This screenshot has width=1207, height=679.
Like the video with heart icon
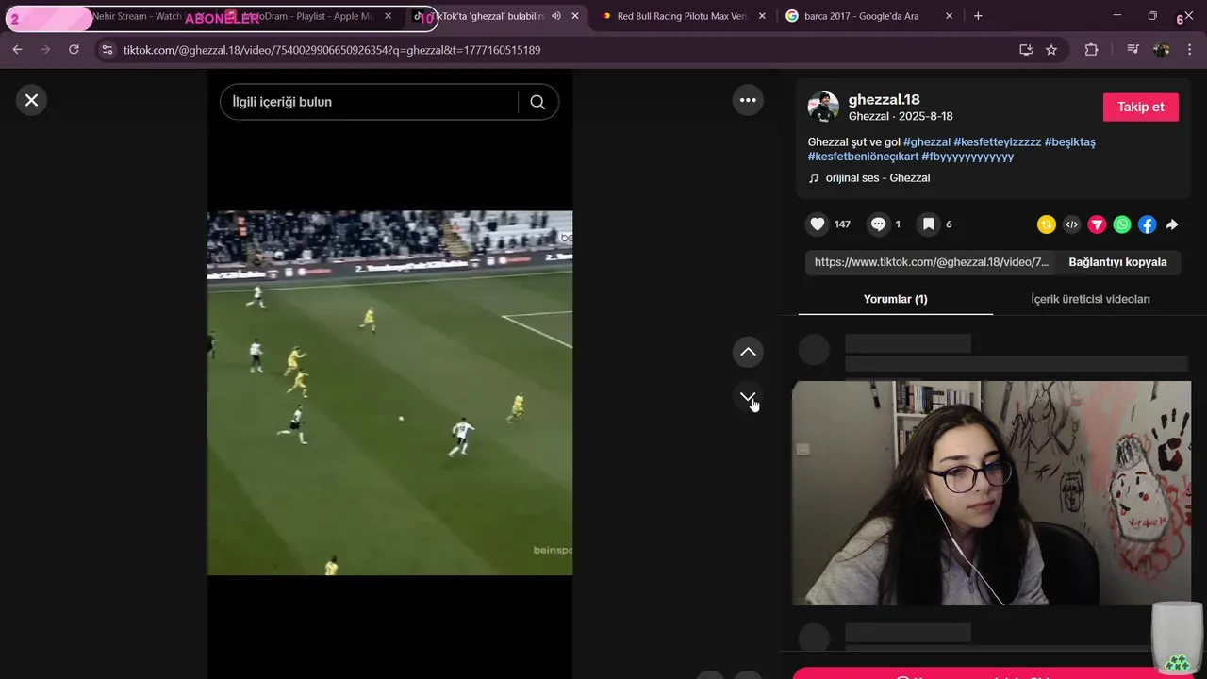(818, 224)
